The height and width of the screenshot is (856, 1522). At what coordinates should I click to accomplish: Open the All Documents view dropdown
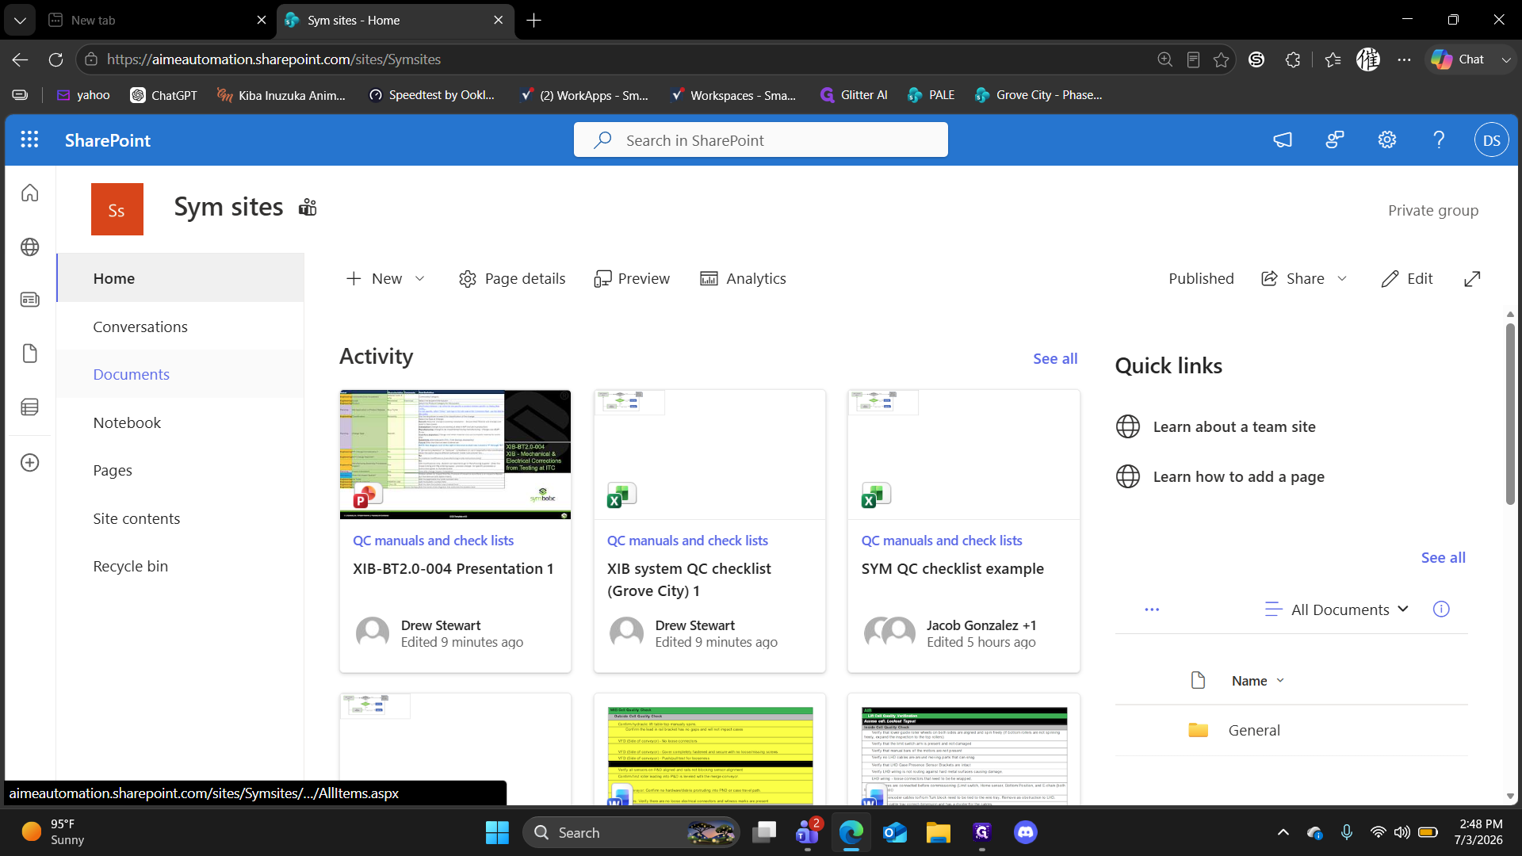(x=1337, y=610)
